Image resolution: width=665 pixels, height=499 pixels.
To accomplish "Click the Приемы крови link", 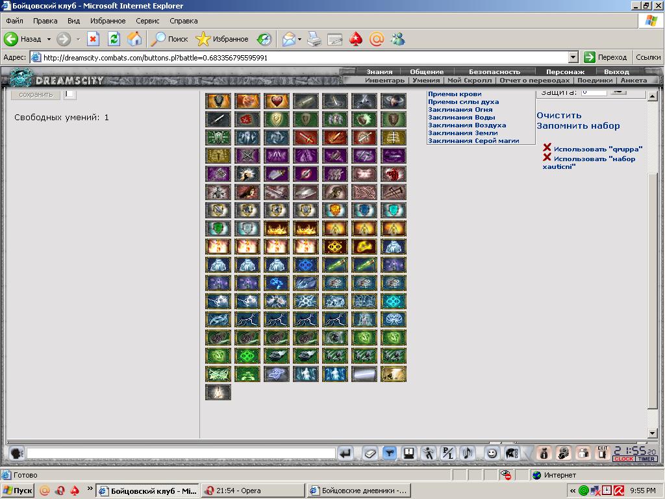I will (455, 94).
